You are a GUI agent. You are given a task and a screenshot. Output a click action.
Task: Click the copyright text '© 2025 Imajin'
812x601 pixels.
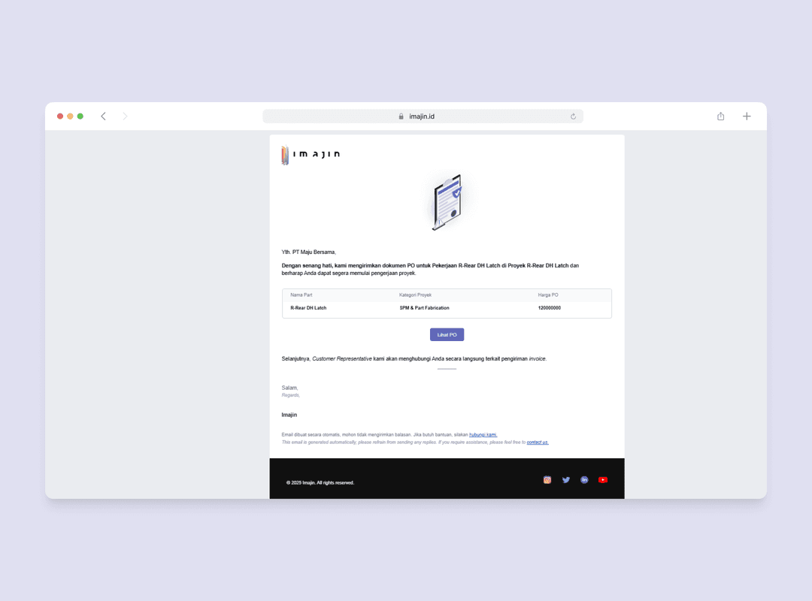(x=320, y=482)
